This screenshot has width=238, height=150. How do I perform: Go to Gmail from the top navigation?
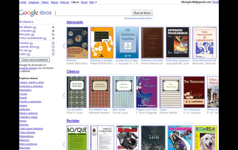click(84, 2)
